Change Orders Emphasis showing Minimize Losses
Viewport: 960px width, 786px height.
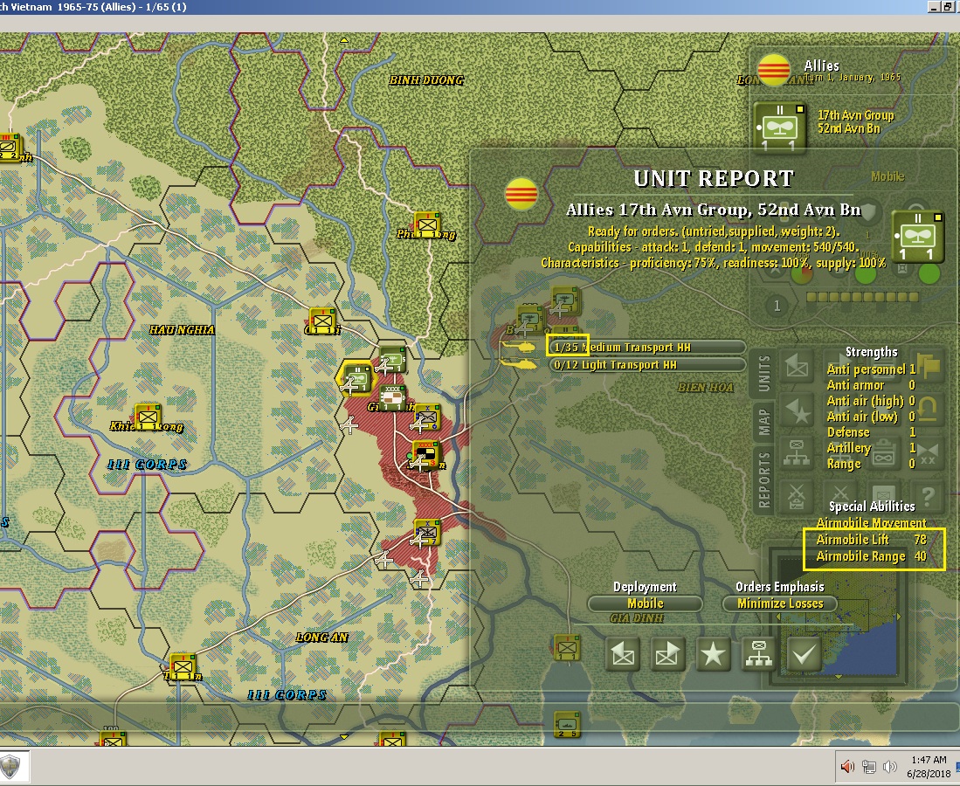tap(780, 603)
